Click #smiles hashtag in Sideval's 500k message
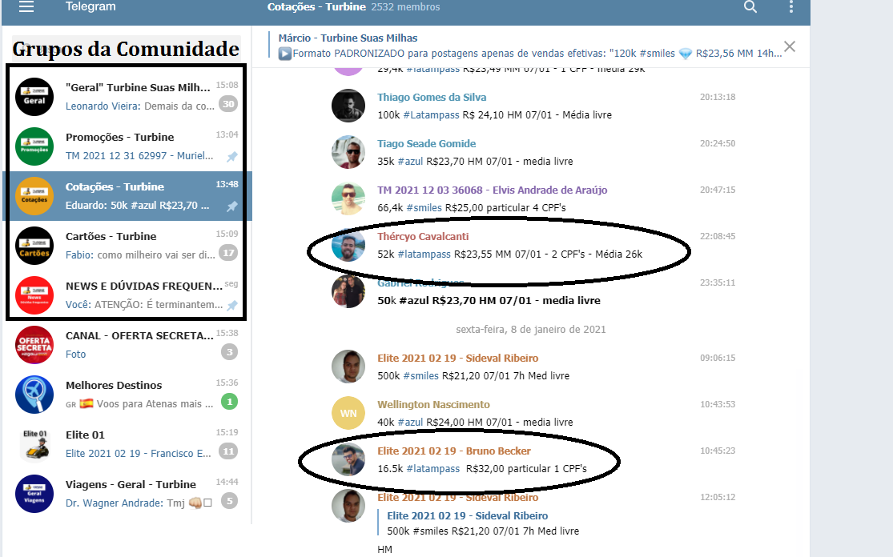This screenshot has width=893, height=557. click(x=421, y=376)
